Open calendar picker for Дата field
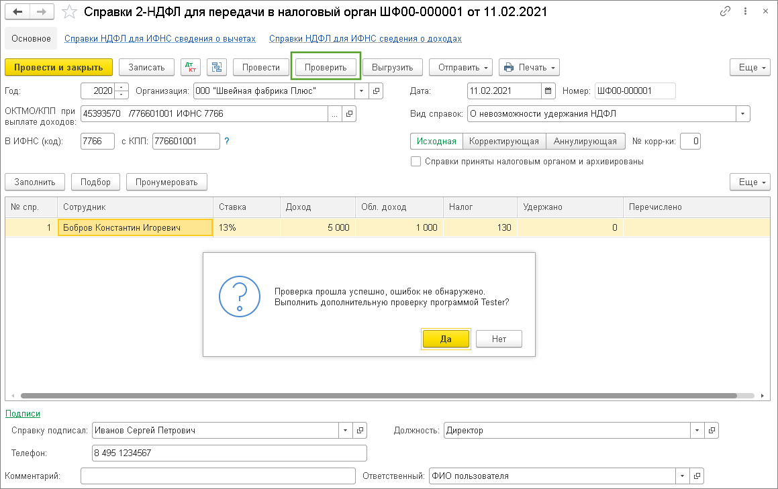The image size is (778, 489). pos(548,91)
